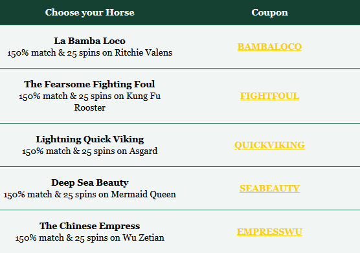Click the SEABEAUTY coupon link
This screenshot has height=253, width=360.
(269, 188)
